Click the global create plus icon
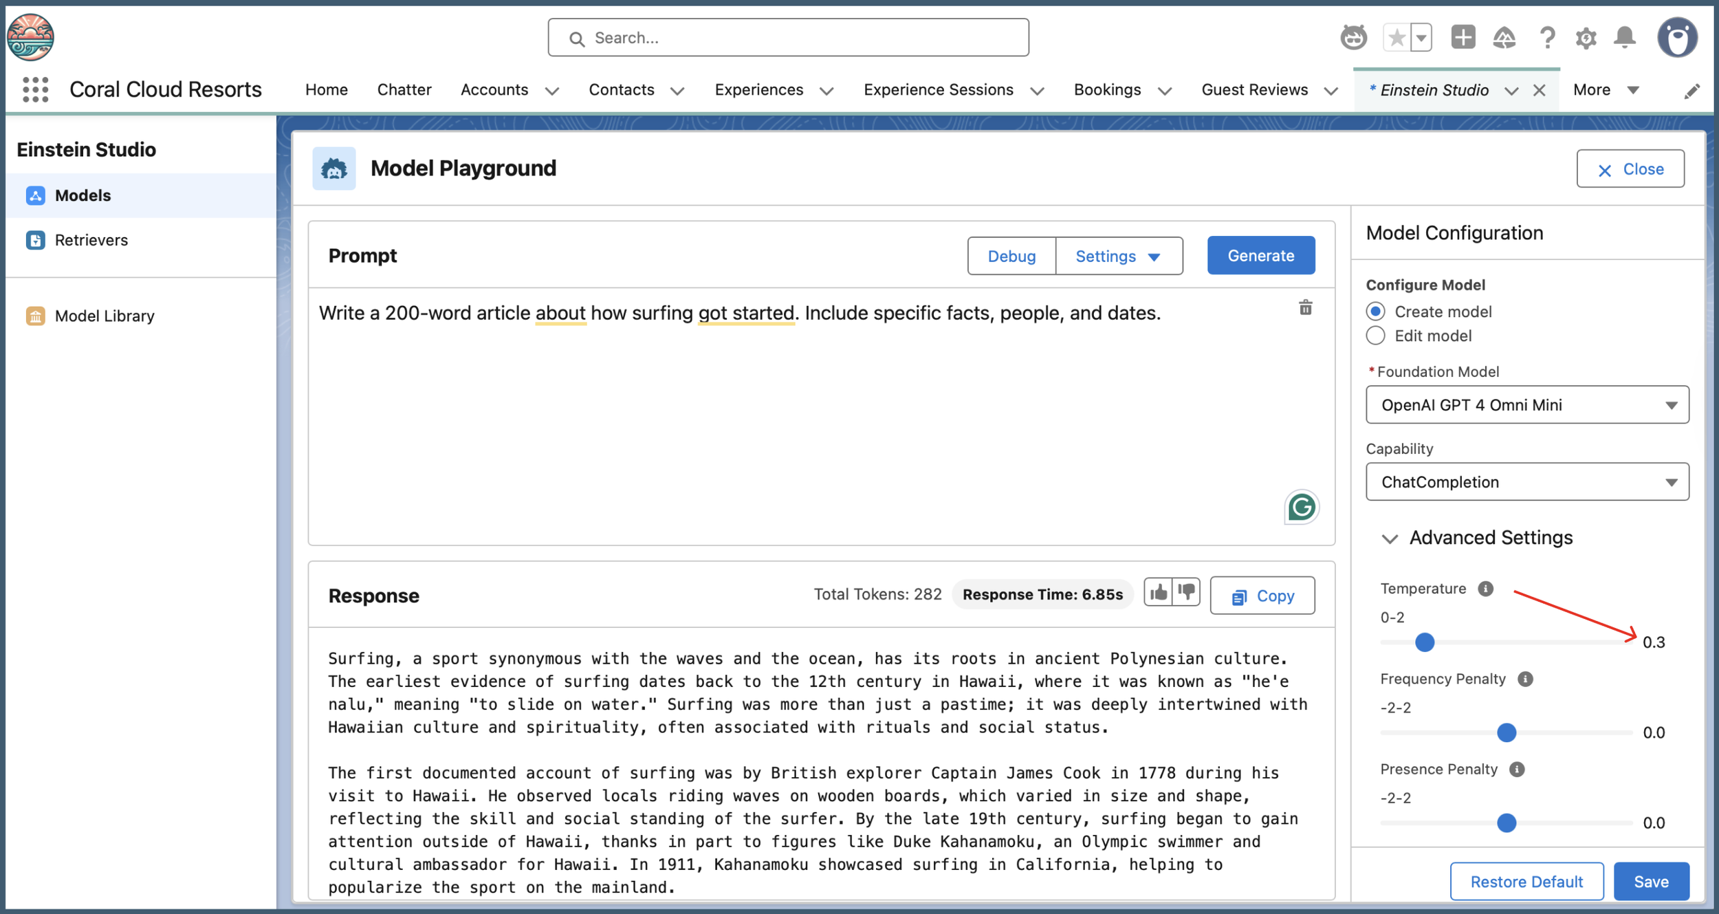Screen dimensions: 1719x914 [x=1463, y=37]
